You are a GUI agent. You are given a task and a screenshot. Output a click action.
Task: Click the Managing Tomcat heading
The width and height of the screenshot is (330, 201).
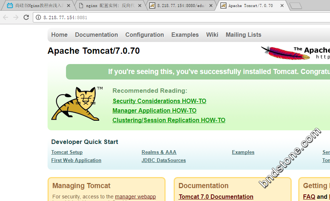click(x=81, y=186)
